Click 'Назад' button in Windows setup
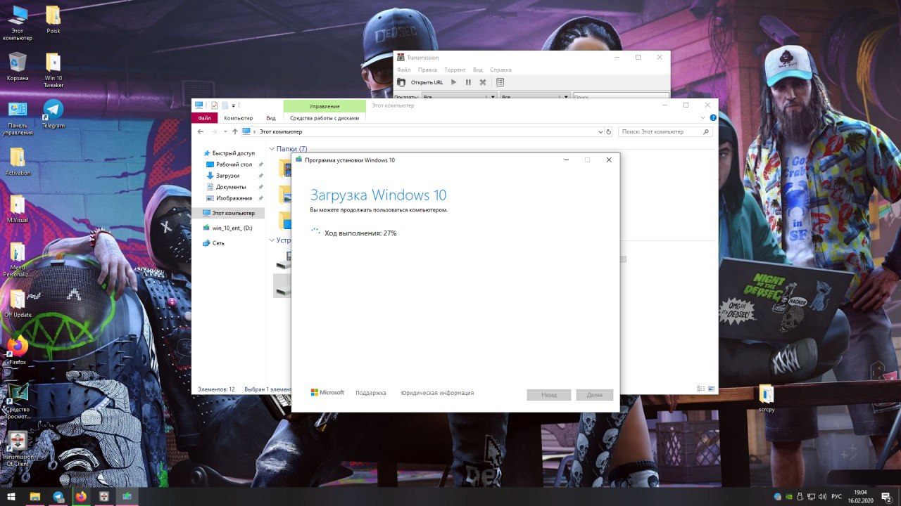The image size is (901, 506). (549, 395)
